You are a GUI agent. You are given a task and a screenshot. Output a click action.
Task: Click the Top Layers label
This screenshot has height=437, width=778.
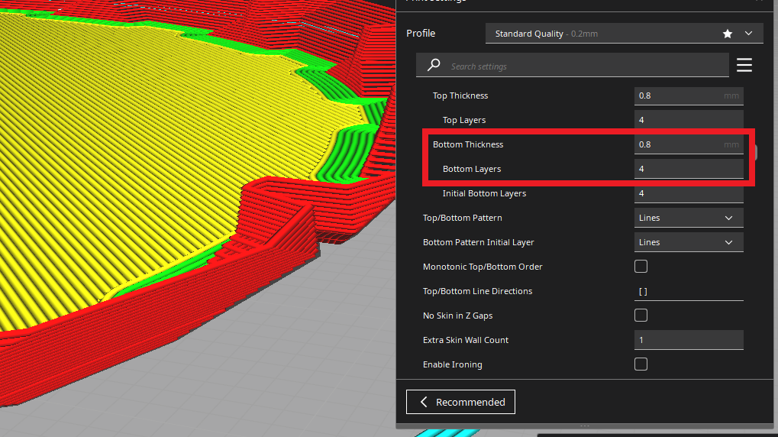tap(464, 120)
